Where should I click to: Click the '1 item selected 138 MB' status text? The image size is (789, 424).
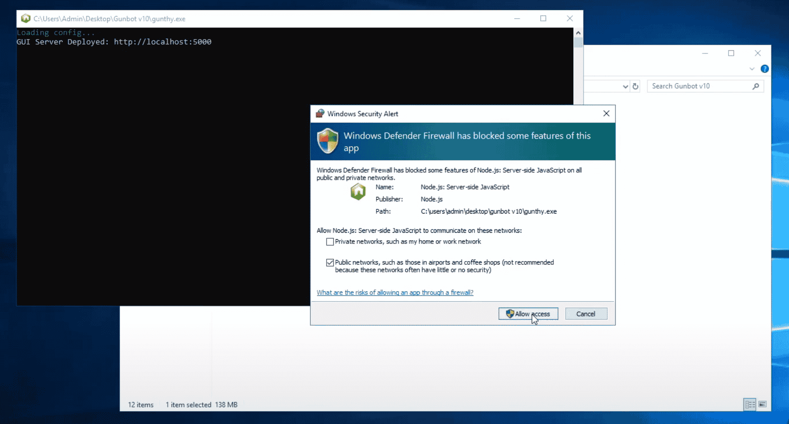(x=202, y=405)
